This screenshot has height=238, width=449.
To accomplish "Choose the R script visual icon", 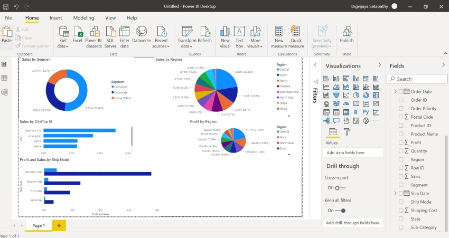I will [x=356, y=112].
